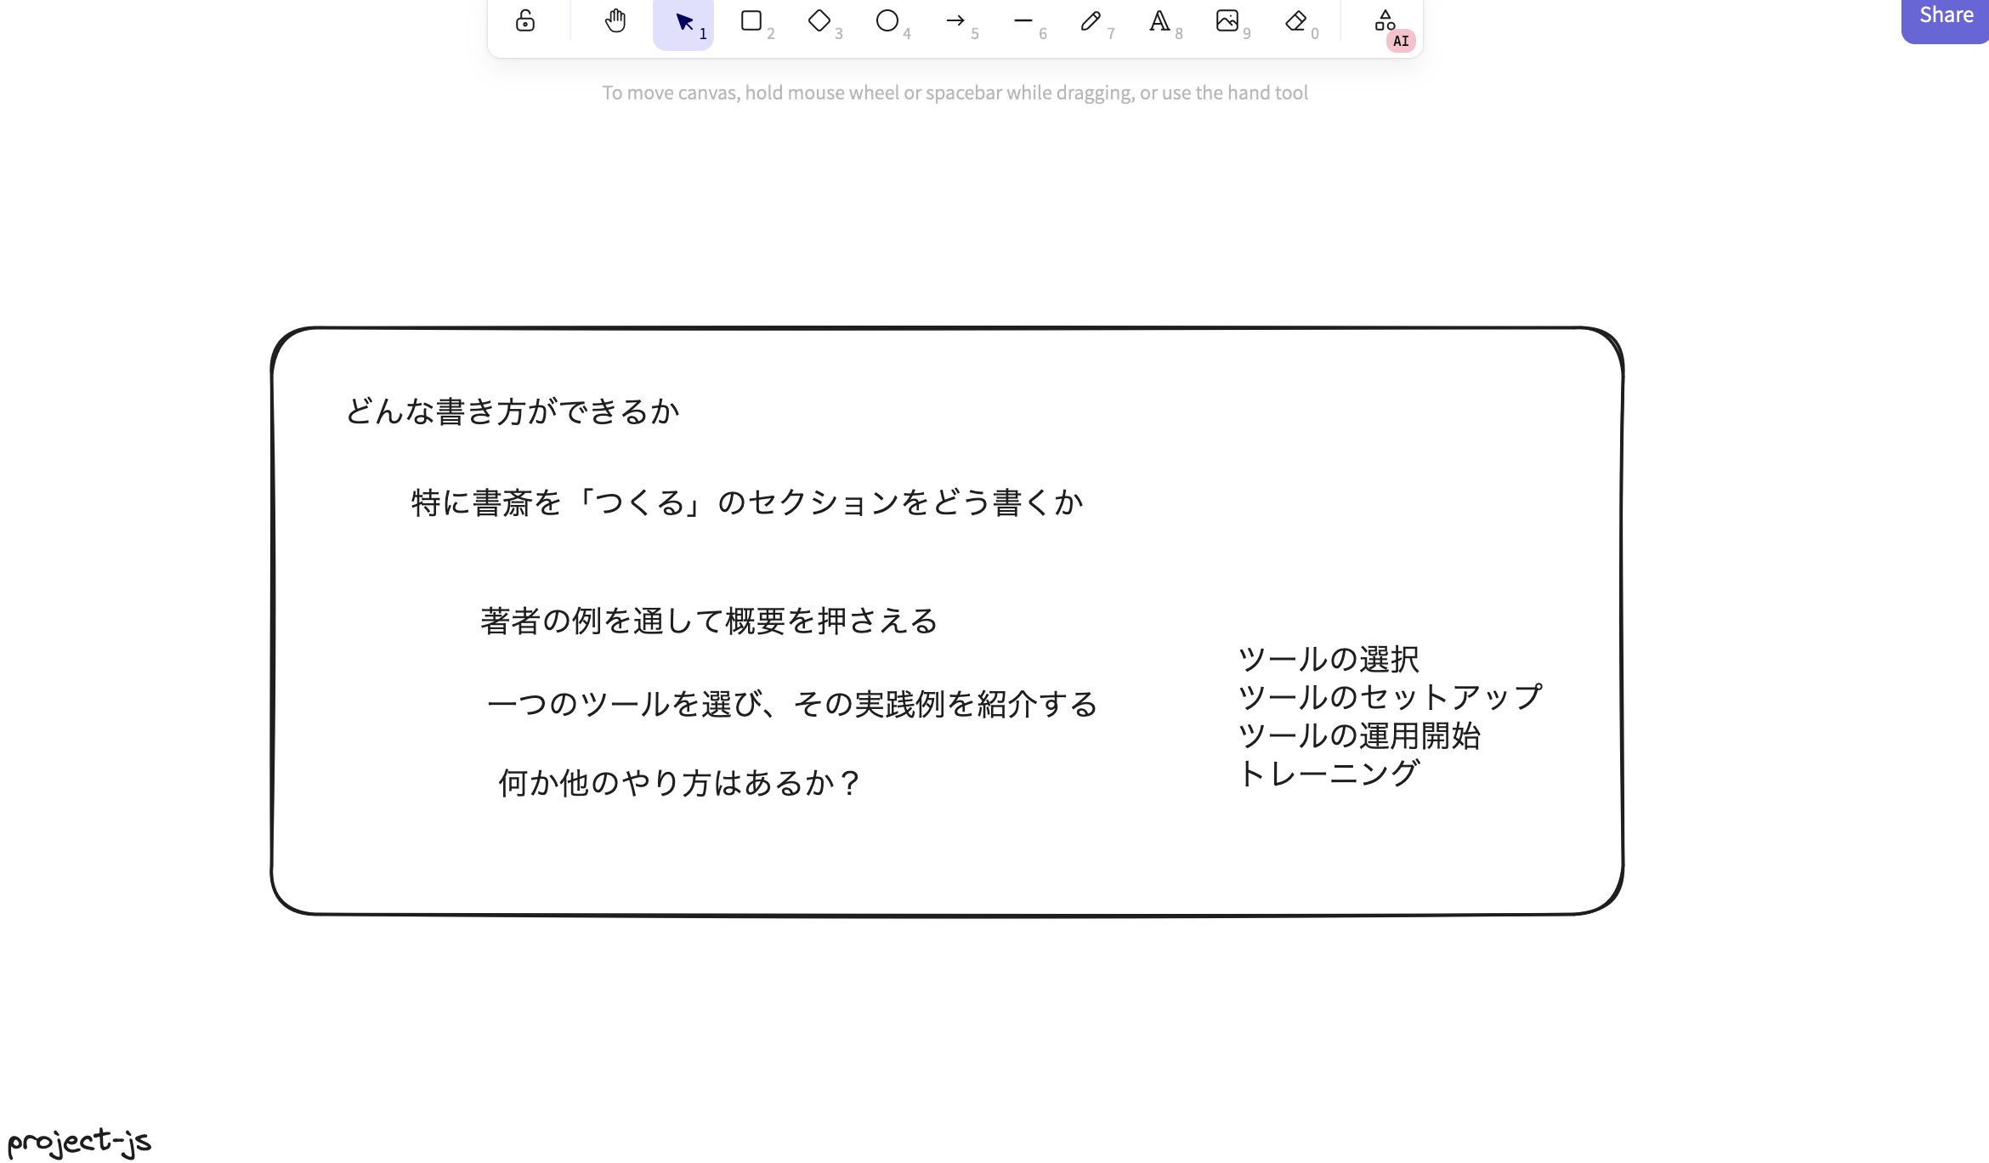The image size is (1989, 1163).
Task: Open the Insert Image tool
Action: click(x=1227, y=21)
